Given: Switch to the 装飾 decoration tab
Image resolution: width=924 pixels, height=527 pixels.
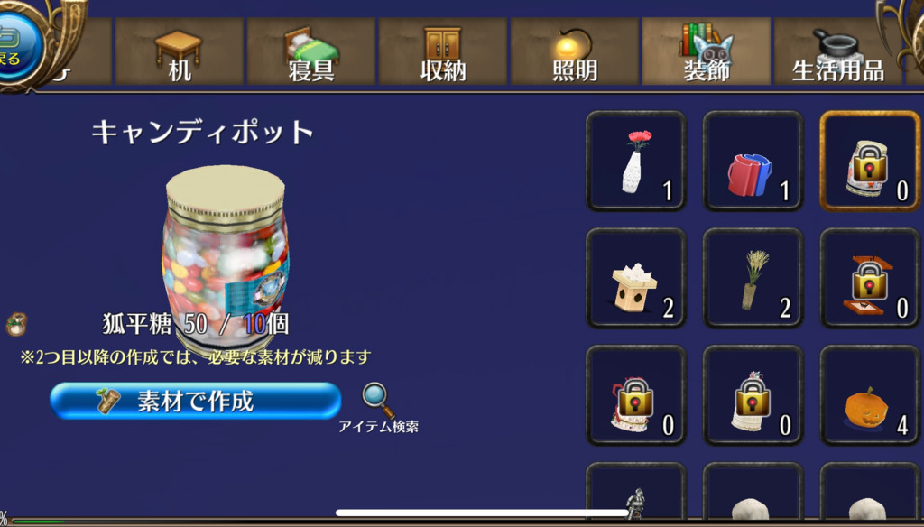Looking at the screenshot, I should pos(706,51).
